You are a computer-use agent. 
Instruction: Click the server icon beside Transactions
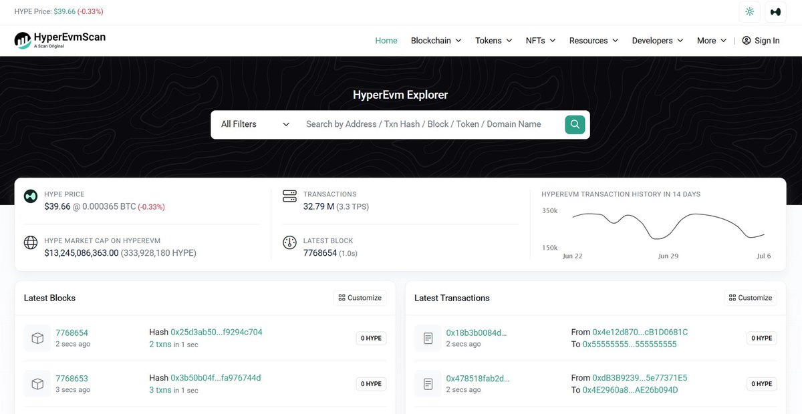pos(289,196)
